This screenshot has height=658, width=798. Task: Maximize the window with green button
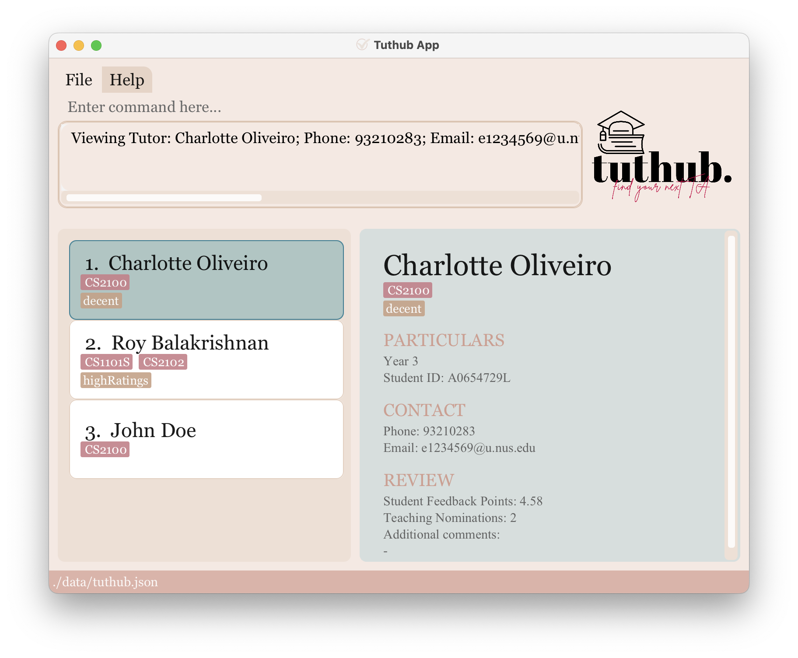pos(96,45)
